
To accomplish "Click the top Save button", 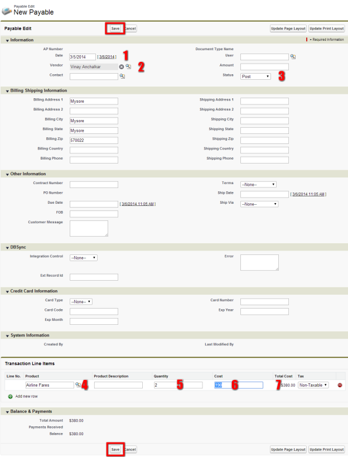I will (115, 28).
